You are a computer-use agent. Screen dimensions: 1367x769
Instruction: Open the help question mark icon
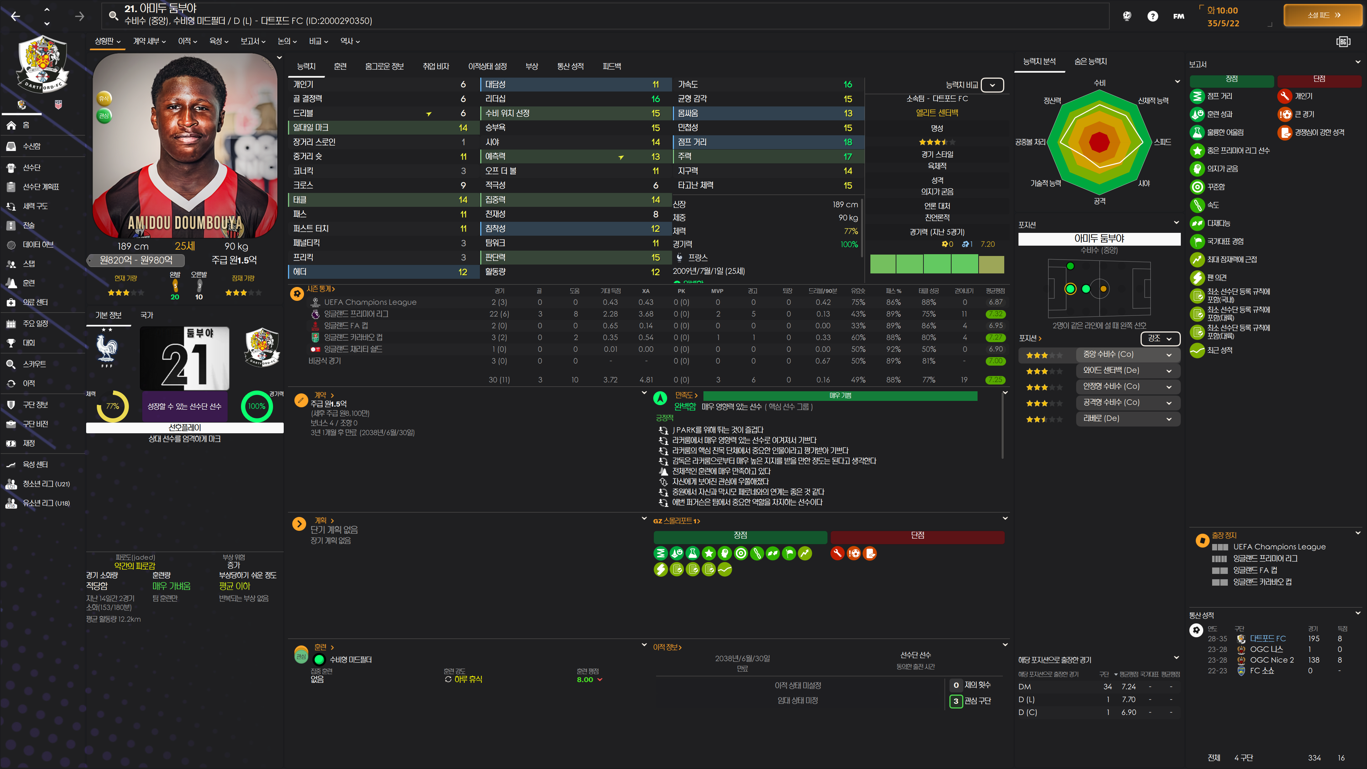1153,16
